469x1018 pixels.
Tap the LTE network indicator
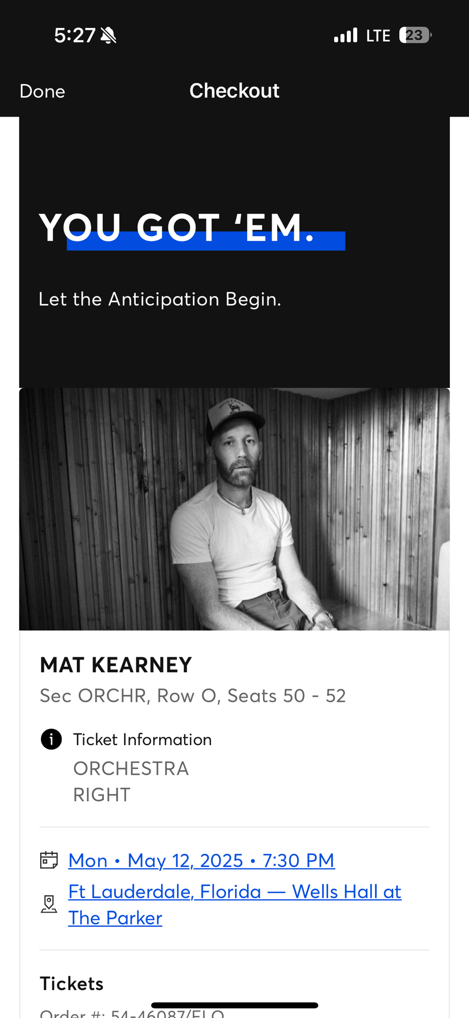click(378, 36)
